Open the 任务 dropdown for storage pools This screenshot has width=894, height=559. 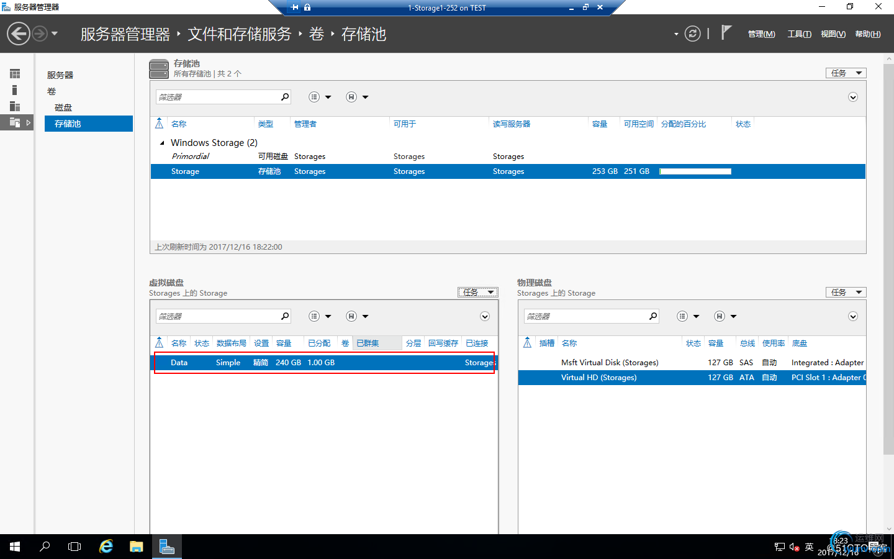(846, 73)
